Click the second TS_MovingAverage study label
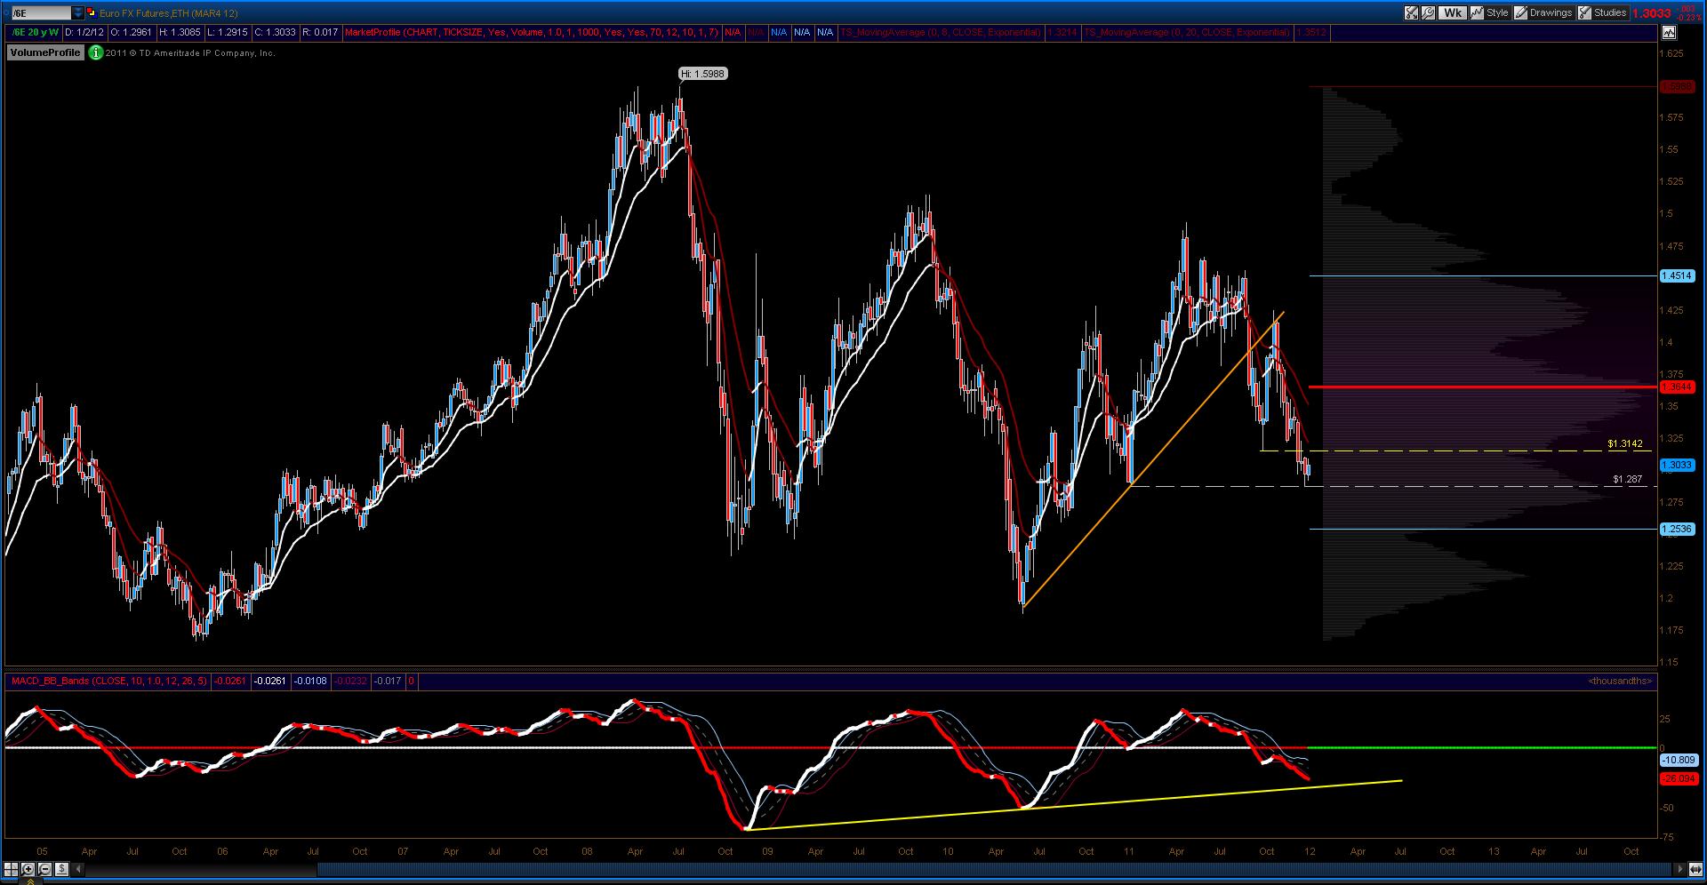The width and height of the screenshot is (1707, 885). pyautogui.click(x=1186, y=32)
